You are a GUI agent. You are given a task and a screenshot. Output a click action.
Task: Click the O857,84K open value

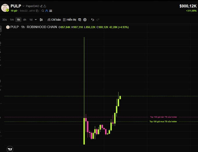[x=64, y=27]
